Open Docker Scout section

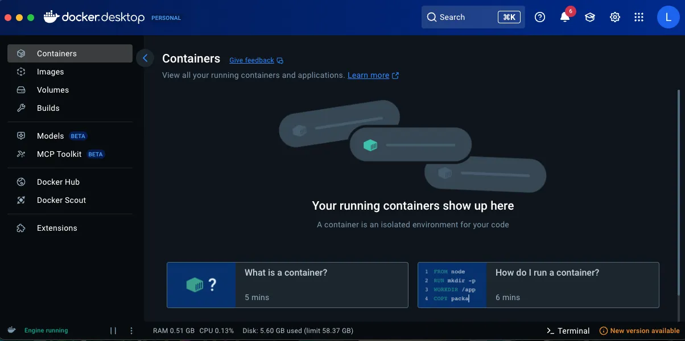[70, 200]
